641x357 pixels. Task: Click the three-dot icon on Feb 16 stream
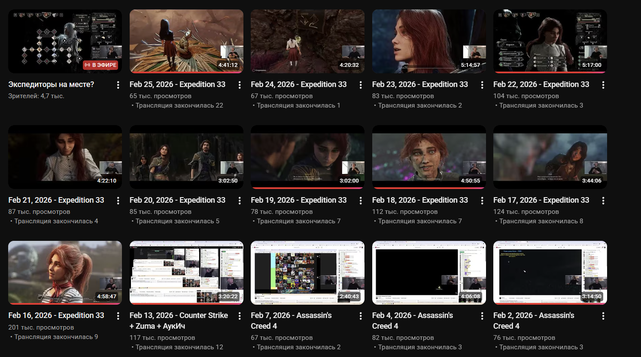(x=118, y=315)
